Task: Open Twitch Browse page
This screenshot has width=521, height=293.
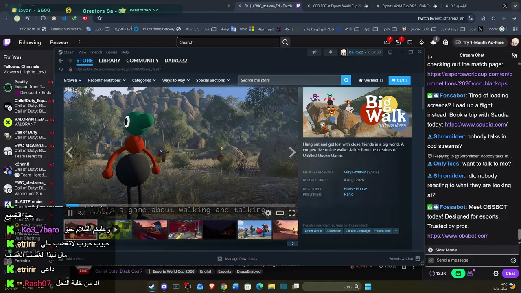Action: click(59, 42)
